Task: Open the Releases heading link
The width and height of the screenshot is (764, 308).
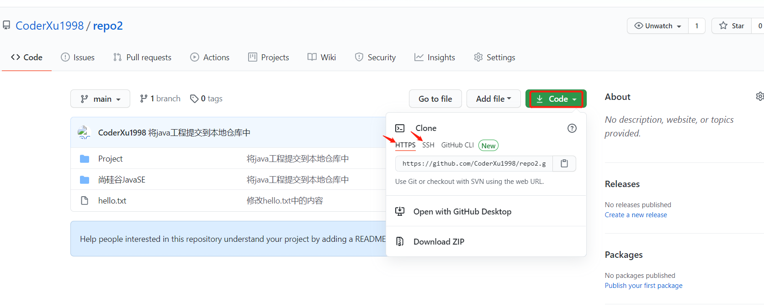Action: (x=622, y=184)
